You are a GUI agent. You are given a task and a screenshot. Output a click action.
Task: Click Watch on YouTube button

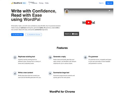72,34
